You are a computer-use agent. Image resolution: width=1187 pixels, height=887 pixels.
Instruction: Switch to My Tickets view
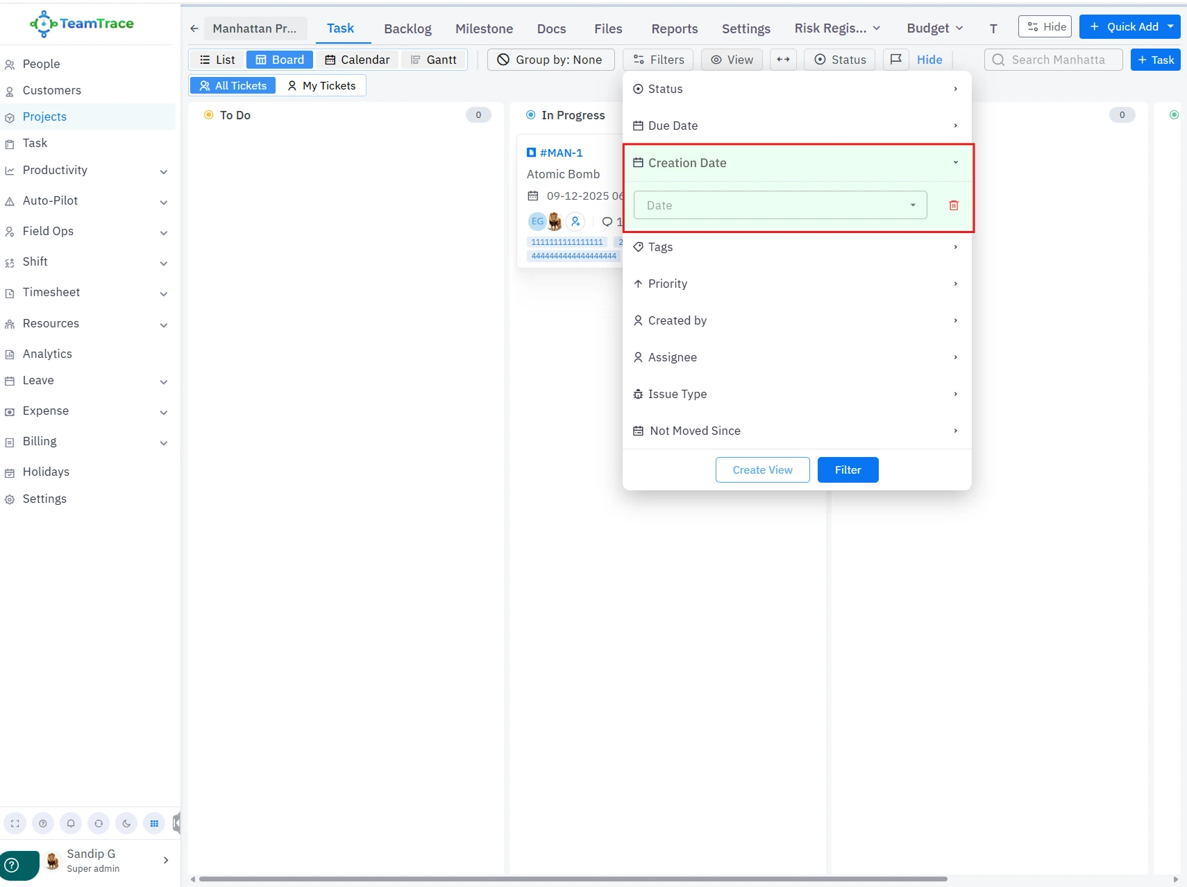(321, 86)
